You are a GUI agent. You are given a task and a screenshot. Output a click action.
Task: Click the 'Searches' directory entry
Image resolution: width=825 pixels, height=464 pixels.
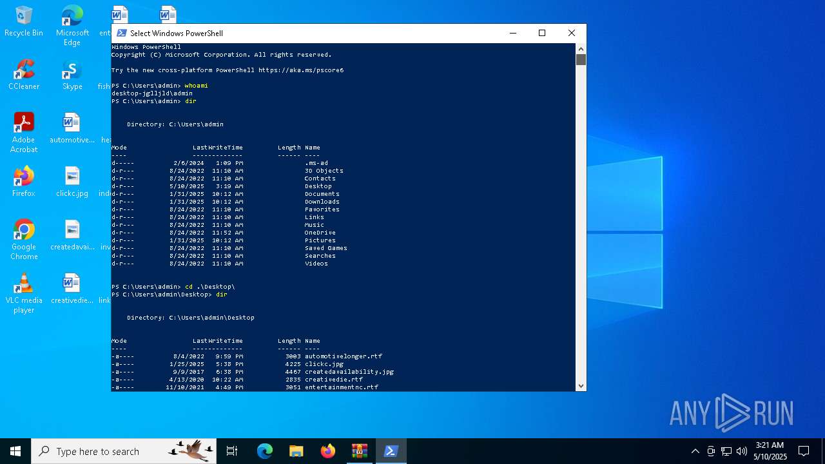coord(320,256)
